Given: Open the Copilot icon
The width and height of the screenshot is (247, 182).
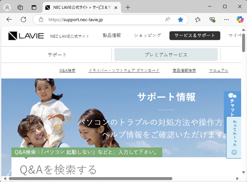Looking at the screenshot, I should coord(240,20).
